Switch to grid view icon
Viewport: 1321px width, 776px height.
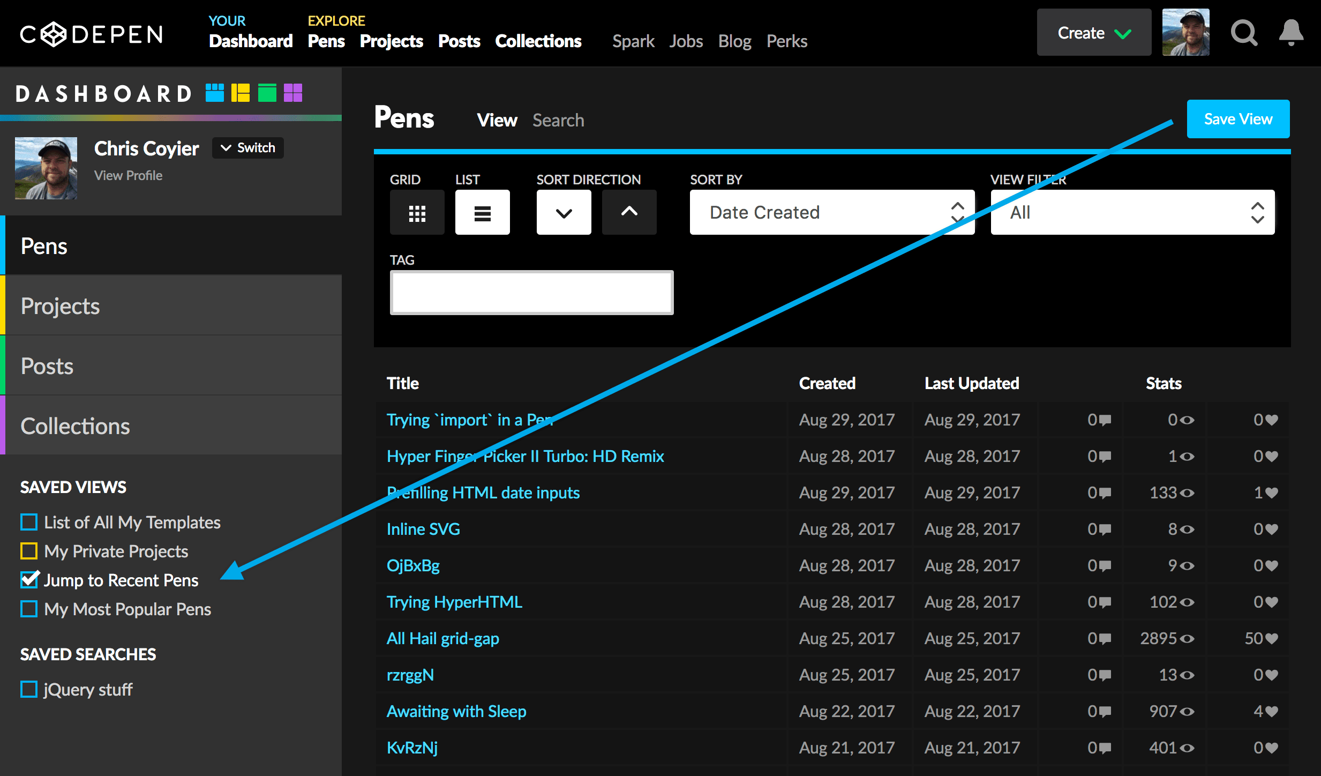click(x=417, y=212)
